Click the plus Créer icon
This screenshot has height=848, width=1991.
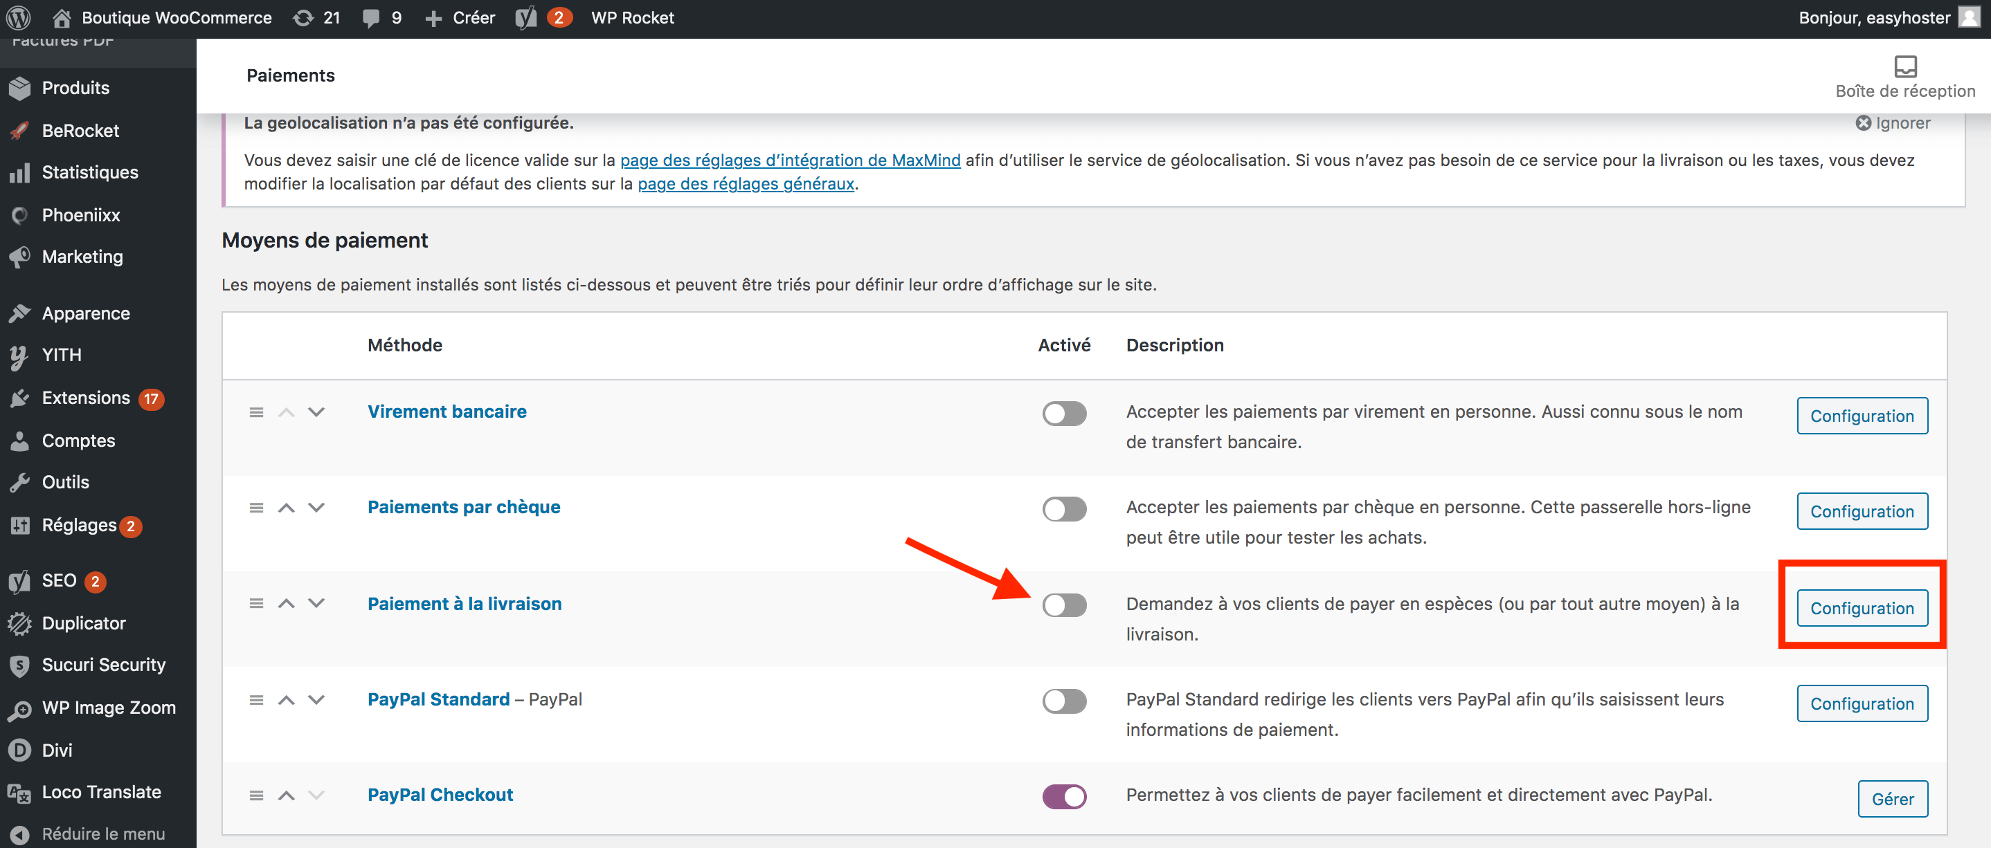(x=433, y=18)
